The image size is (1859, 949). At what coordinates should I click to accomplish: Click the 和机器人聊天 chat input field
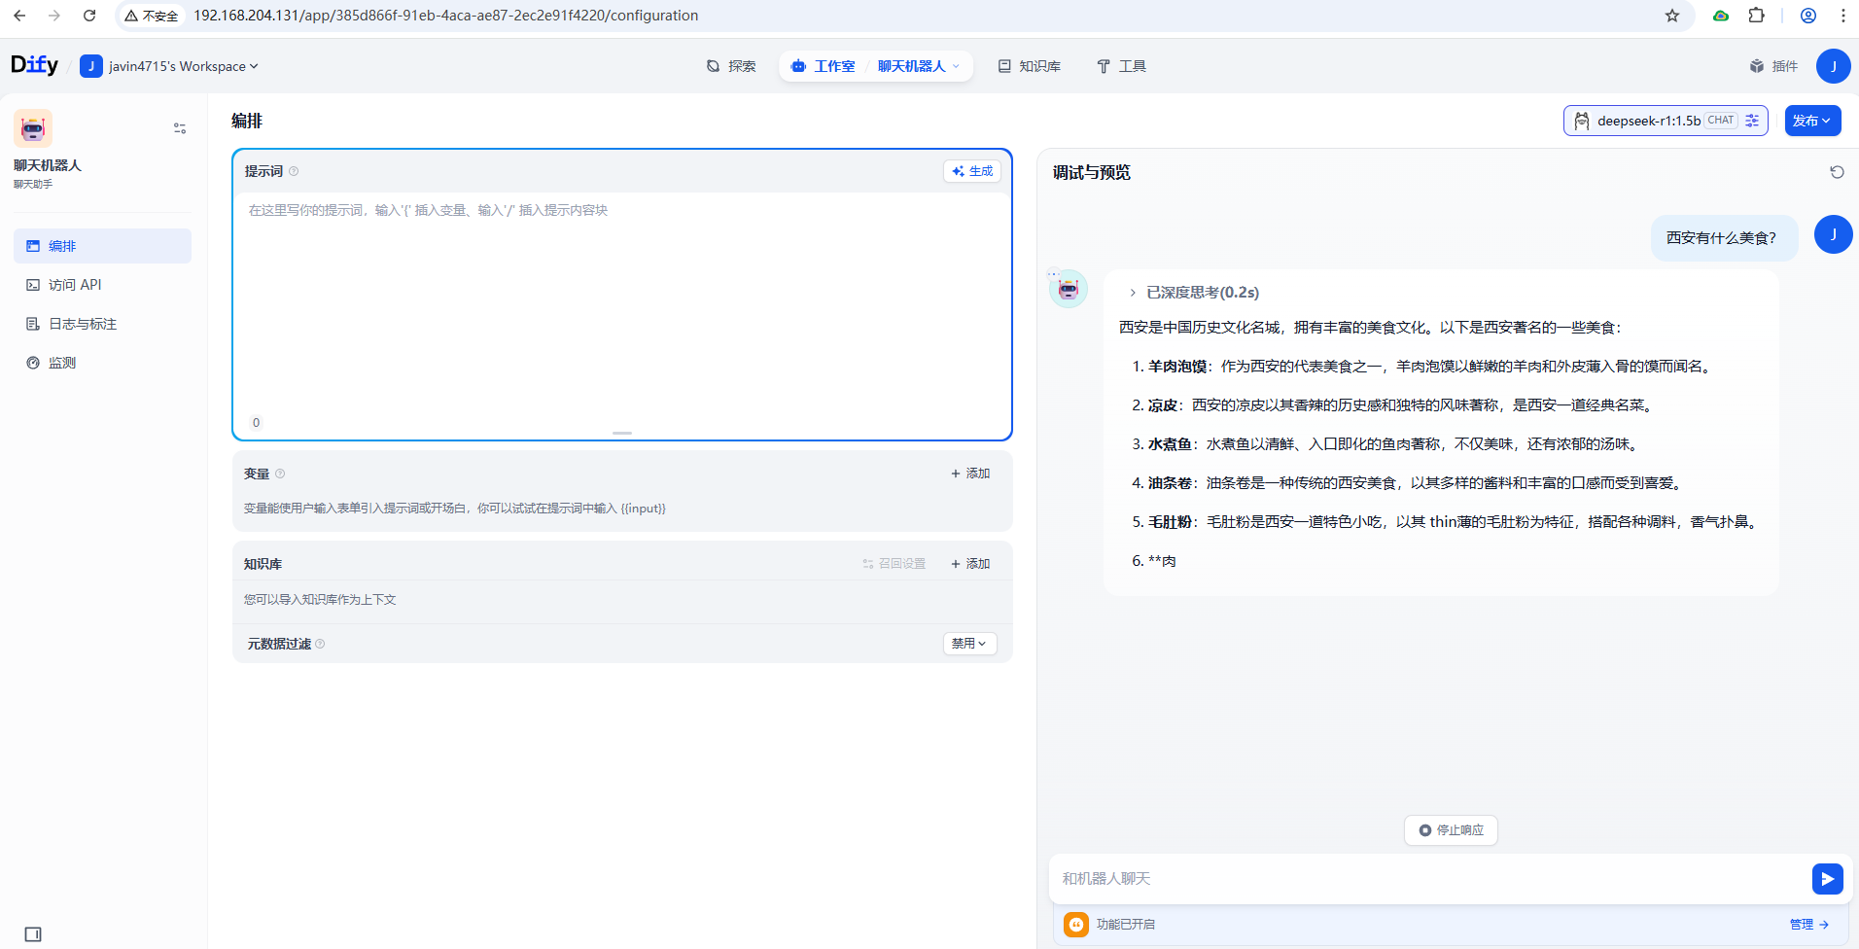pyautogui.click(x=1429, y=879)
